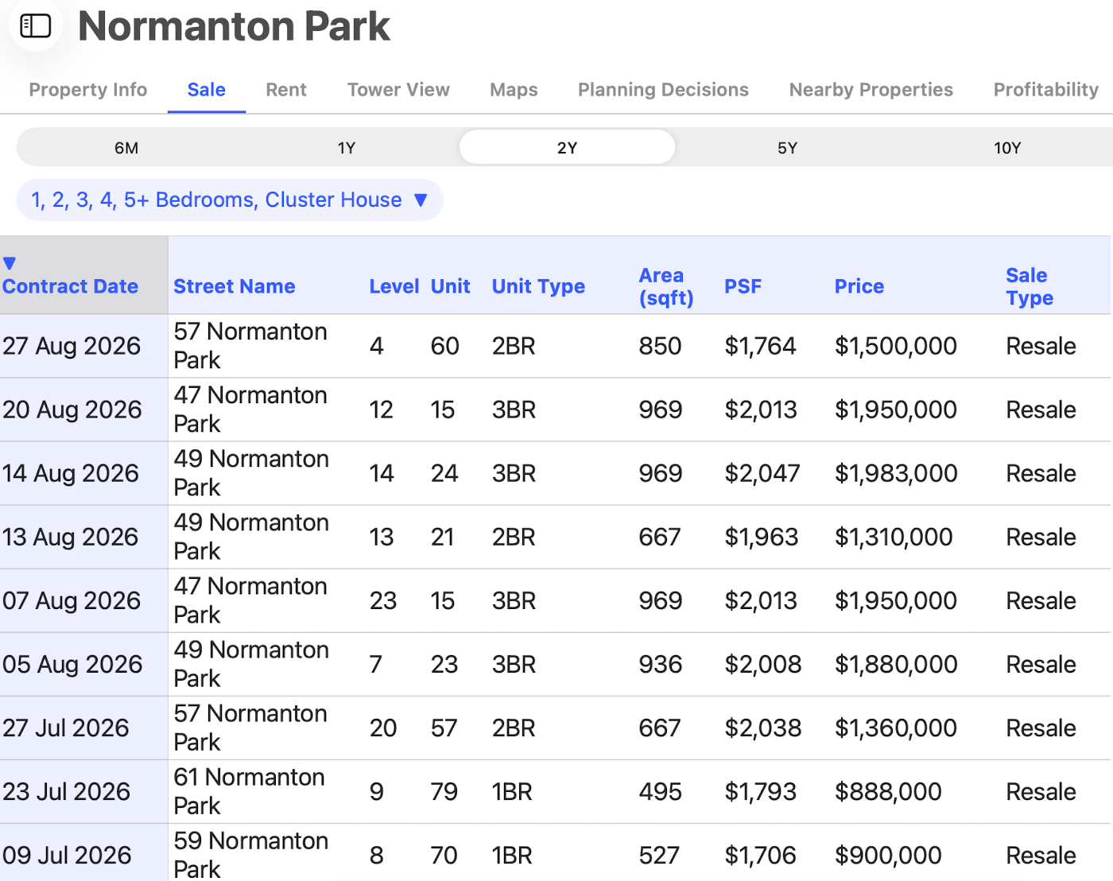The height and width of the screenshot is (881, 1113).
Task: Select the 2Y time range
Action: coord(567,148)
